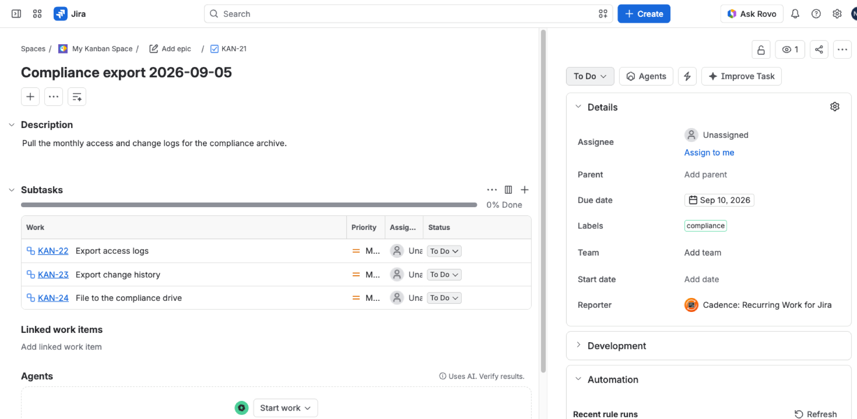Open the app switcher grid icon
This screenshot has width=857, height=419.
37,14
